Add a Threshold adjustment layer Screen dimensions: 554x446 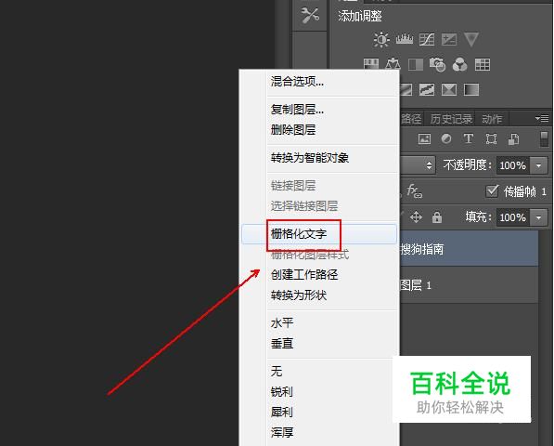pyautogui.click(x=427, y=89)
